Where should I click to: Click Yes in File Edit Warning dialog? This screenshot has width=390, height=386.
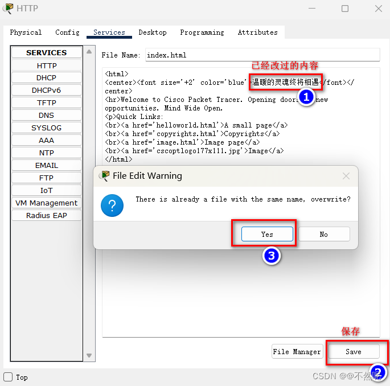point(267,234)
